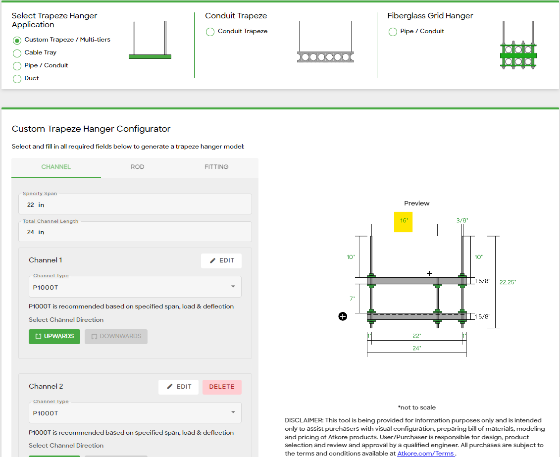
Task: Choose the Conduit Trapeze radio button
Action: [210, 32]
